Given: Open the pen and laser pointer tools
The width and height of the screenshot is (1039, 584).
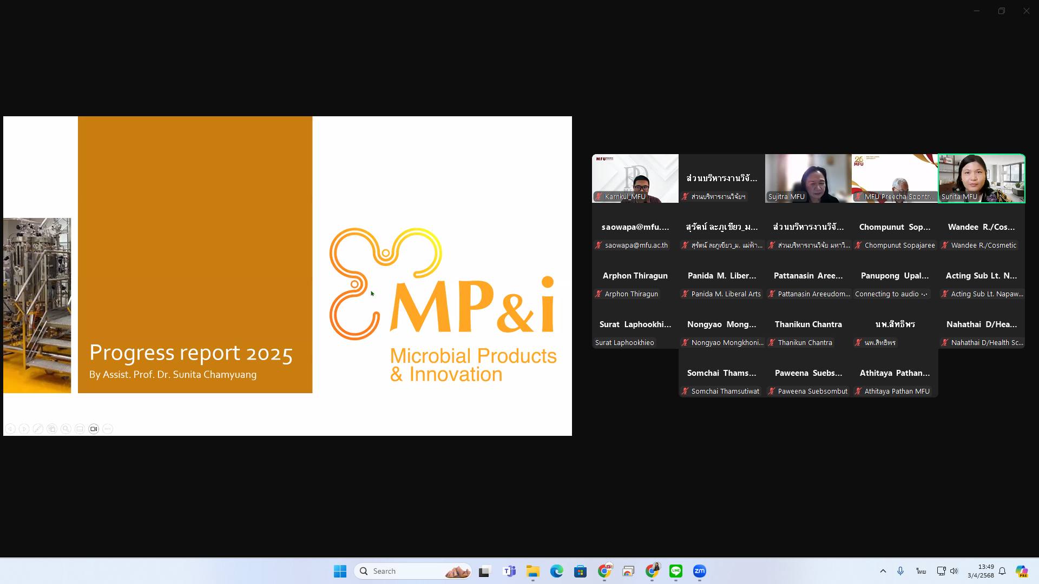Looking at the screenshot, I should [x=38, y=429].
